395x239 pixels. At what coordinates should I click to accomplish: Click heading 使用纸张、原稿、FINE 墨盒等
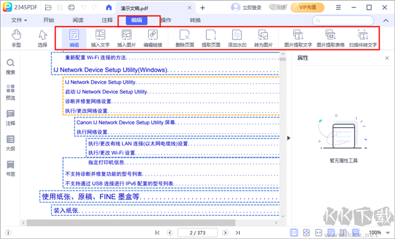click(91, 196)
